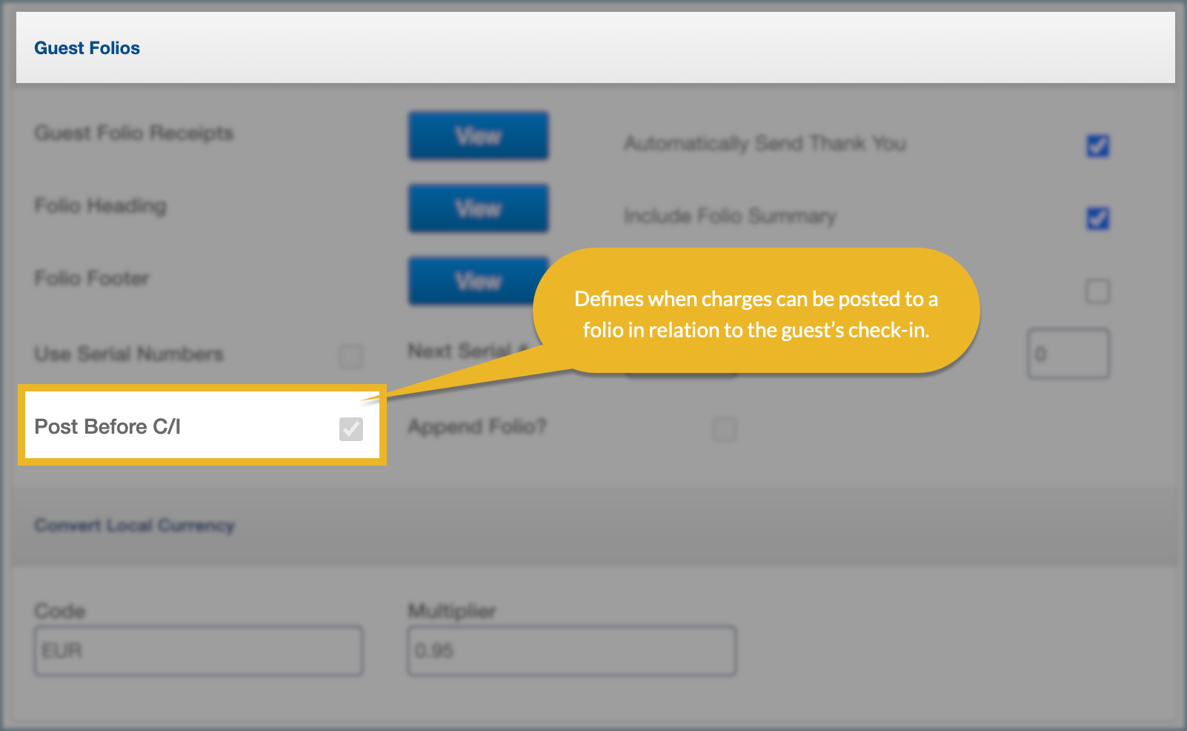Uncheck the Include Folio Summary checkbox
1187x731 pixels.
click(1097, 218)
